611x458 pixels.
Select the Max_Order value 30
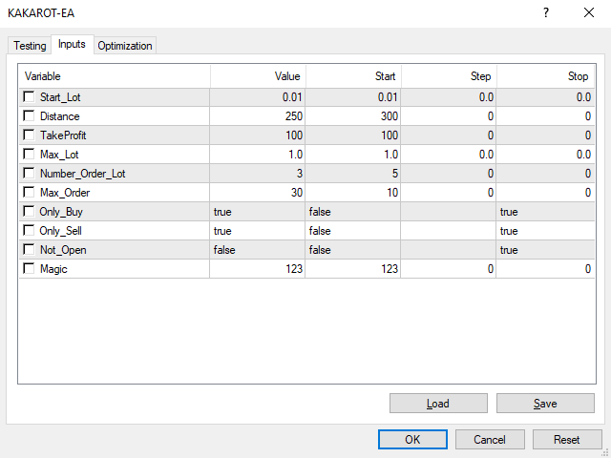click(x=258, y=193)
